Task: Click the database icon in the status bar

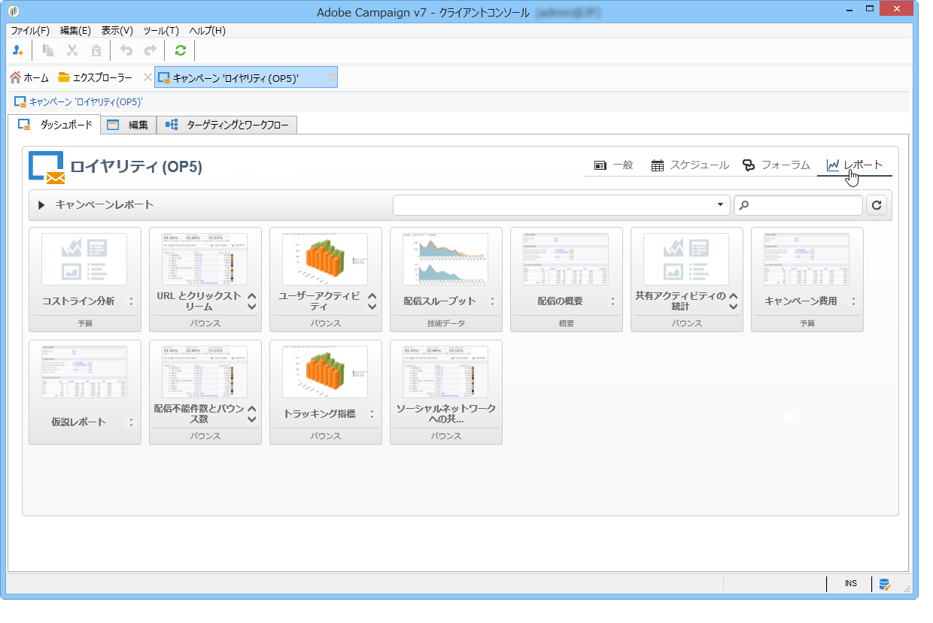Action: click(885, 584)
